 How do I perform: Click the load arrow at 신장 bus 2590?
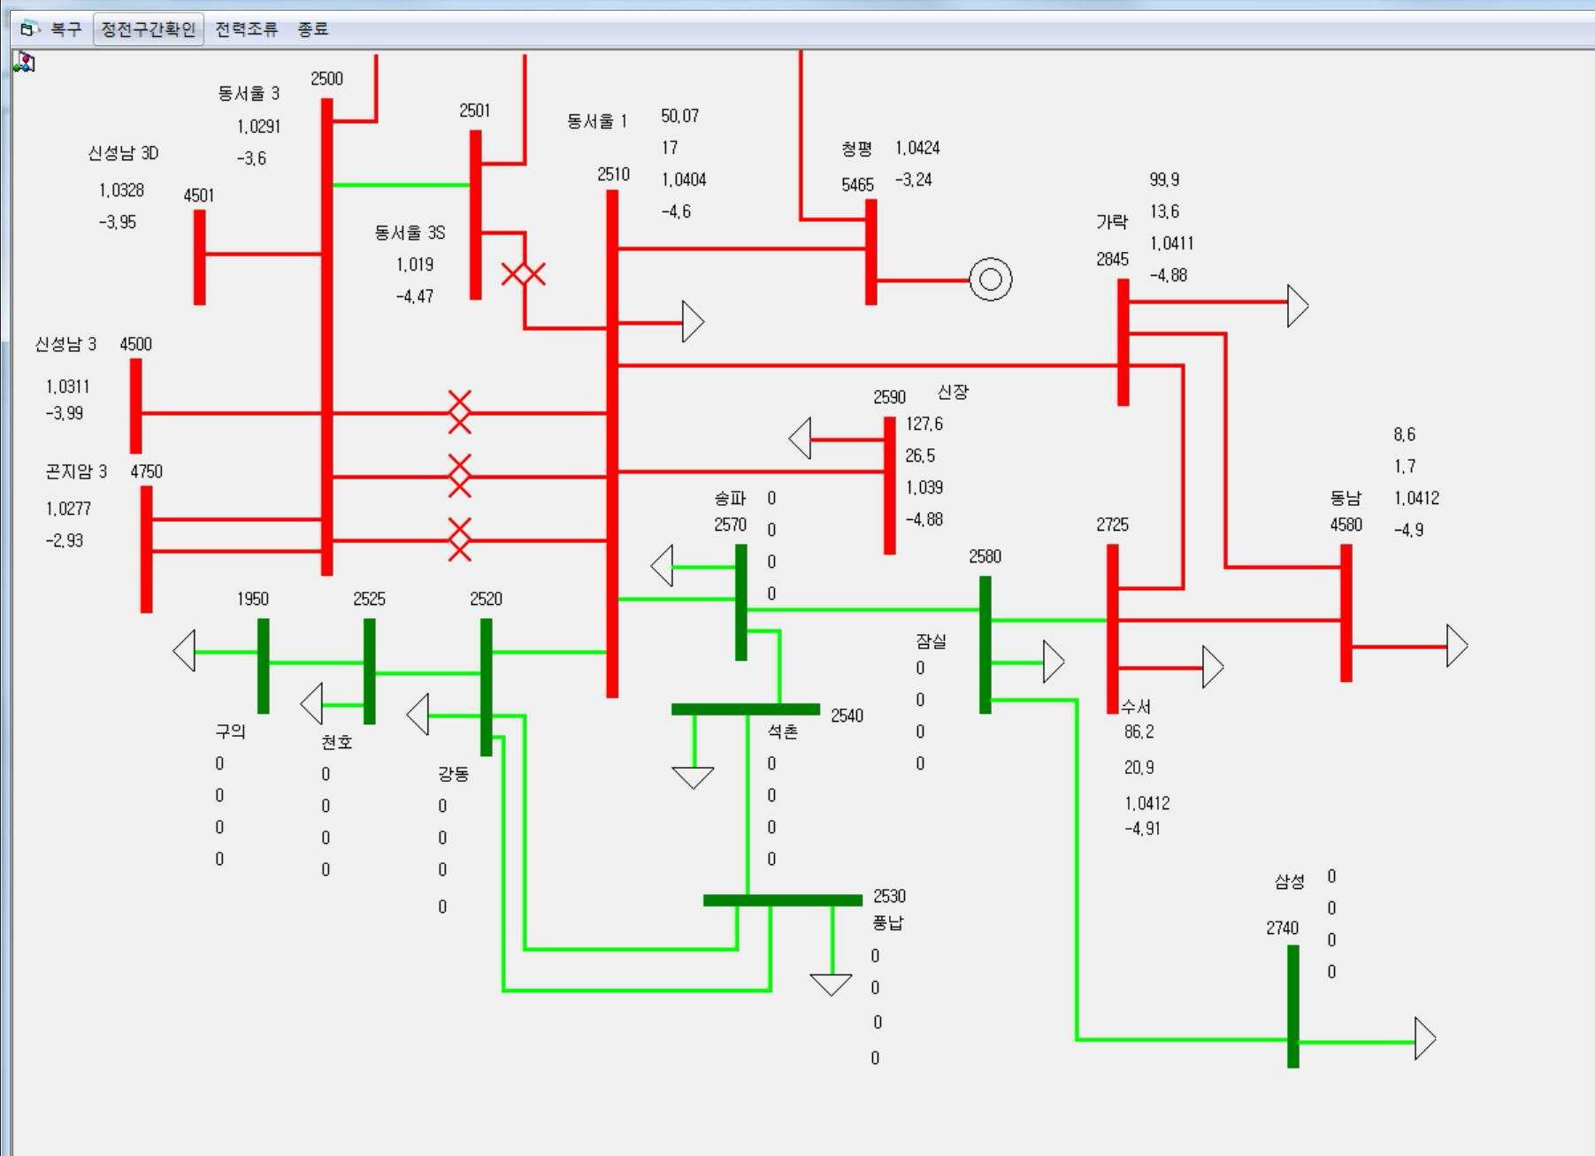[800, 439]
